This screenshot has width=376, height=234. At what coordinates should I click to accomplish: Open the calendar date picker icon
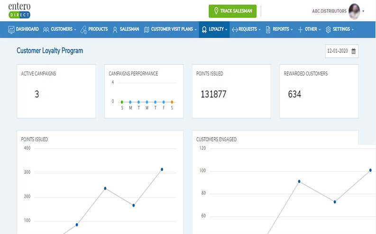pyautogui.click(x=353, y=51)
